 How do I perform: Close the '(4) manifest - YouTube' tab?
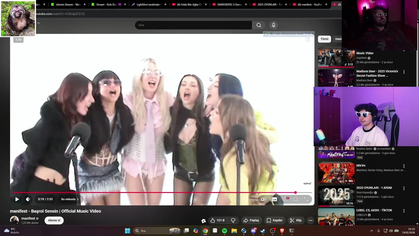[326, 5]
